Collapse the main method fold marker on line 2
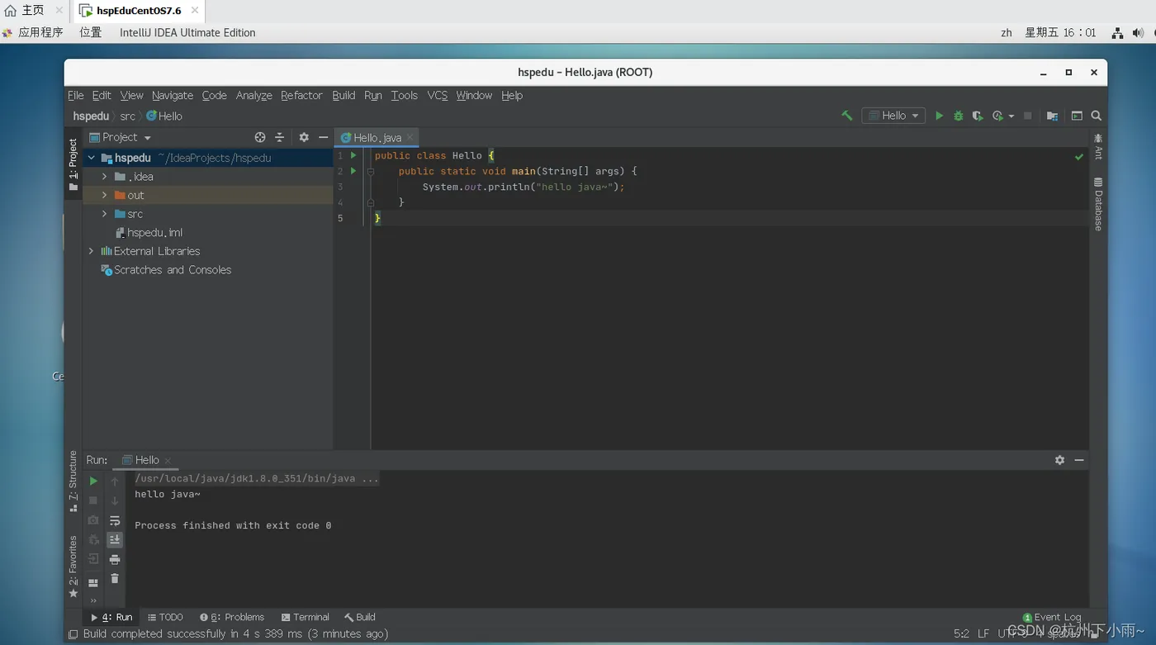 click(371, 171)
